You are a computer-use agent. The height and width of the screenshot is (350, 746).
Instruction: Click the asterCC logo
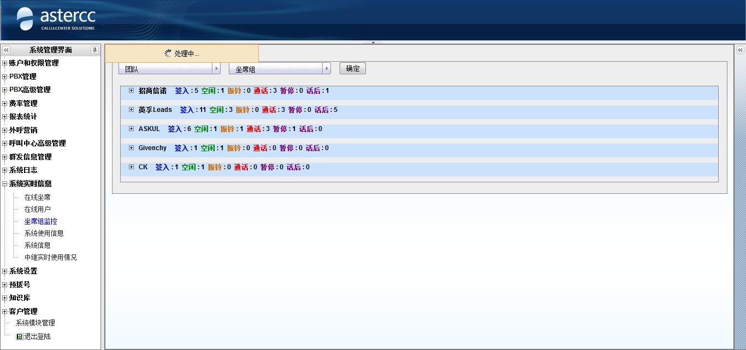click(x=56, y=19)
